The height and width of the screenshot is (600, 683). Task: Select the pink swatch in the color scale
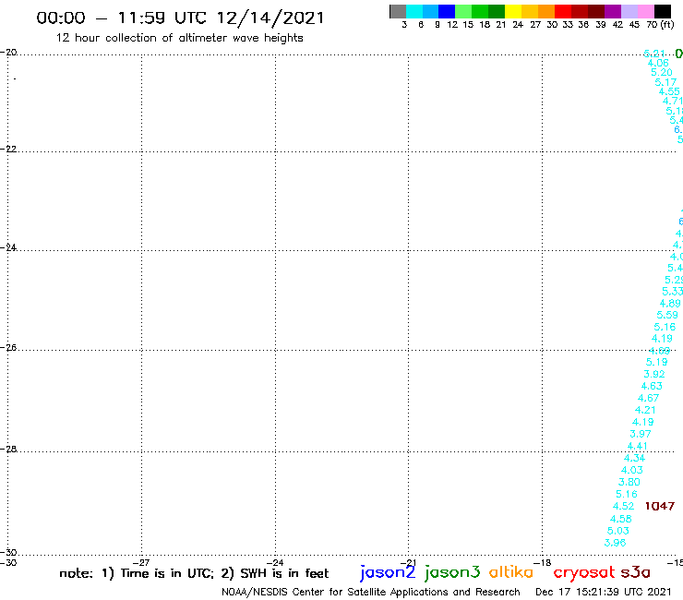coord(646,11)
